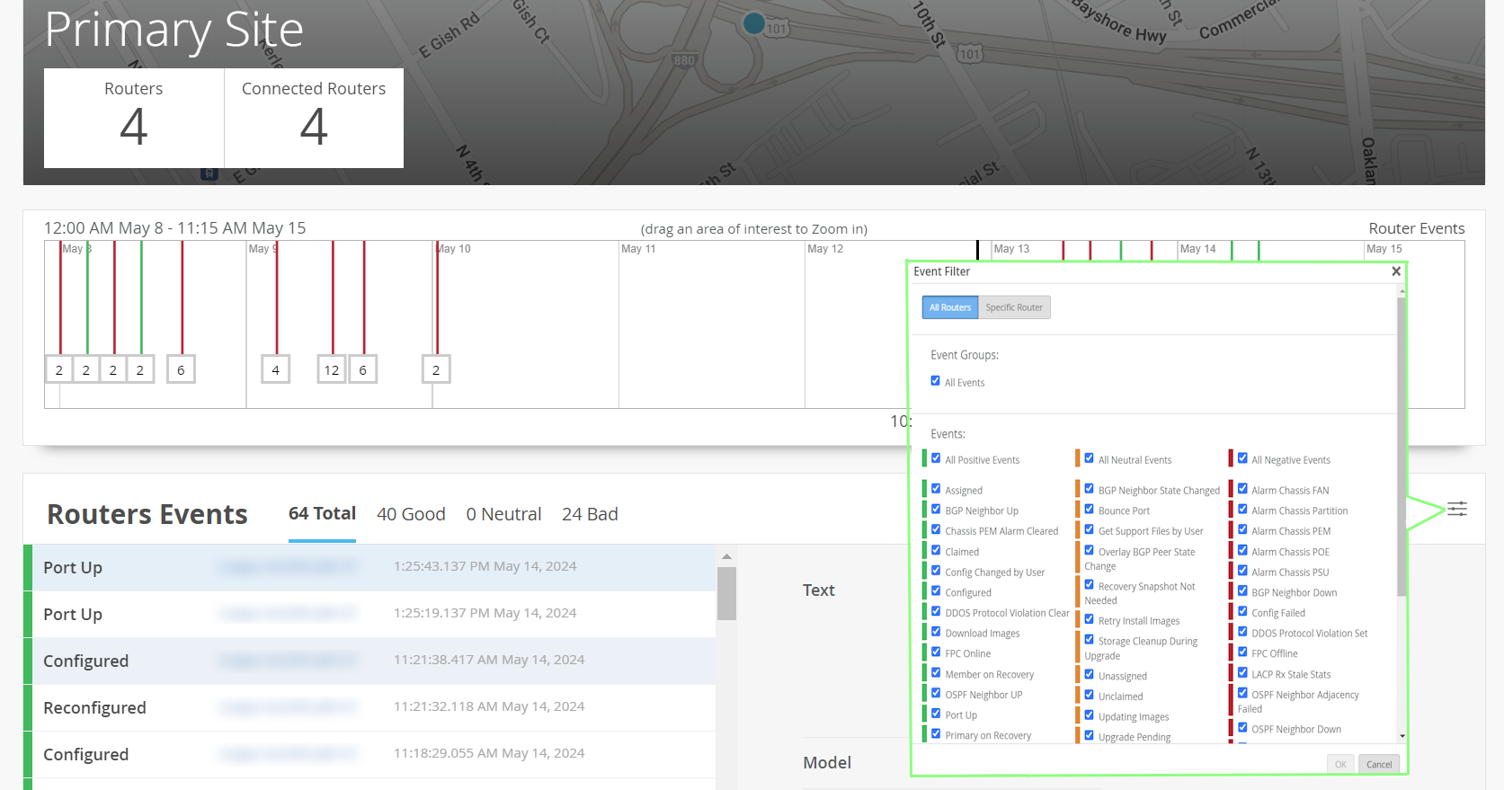Image resolution: width=1504 pixels, height=790 pixels.
Task: Switch to Specific Router filter
Action: 1013,307
